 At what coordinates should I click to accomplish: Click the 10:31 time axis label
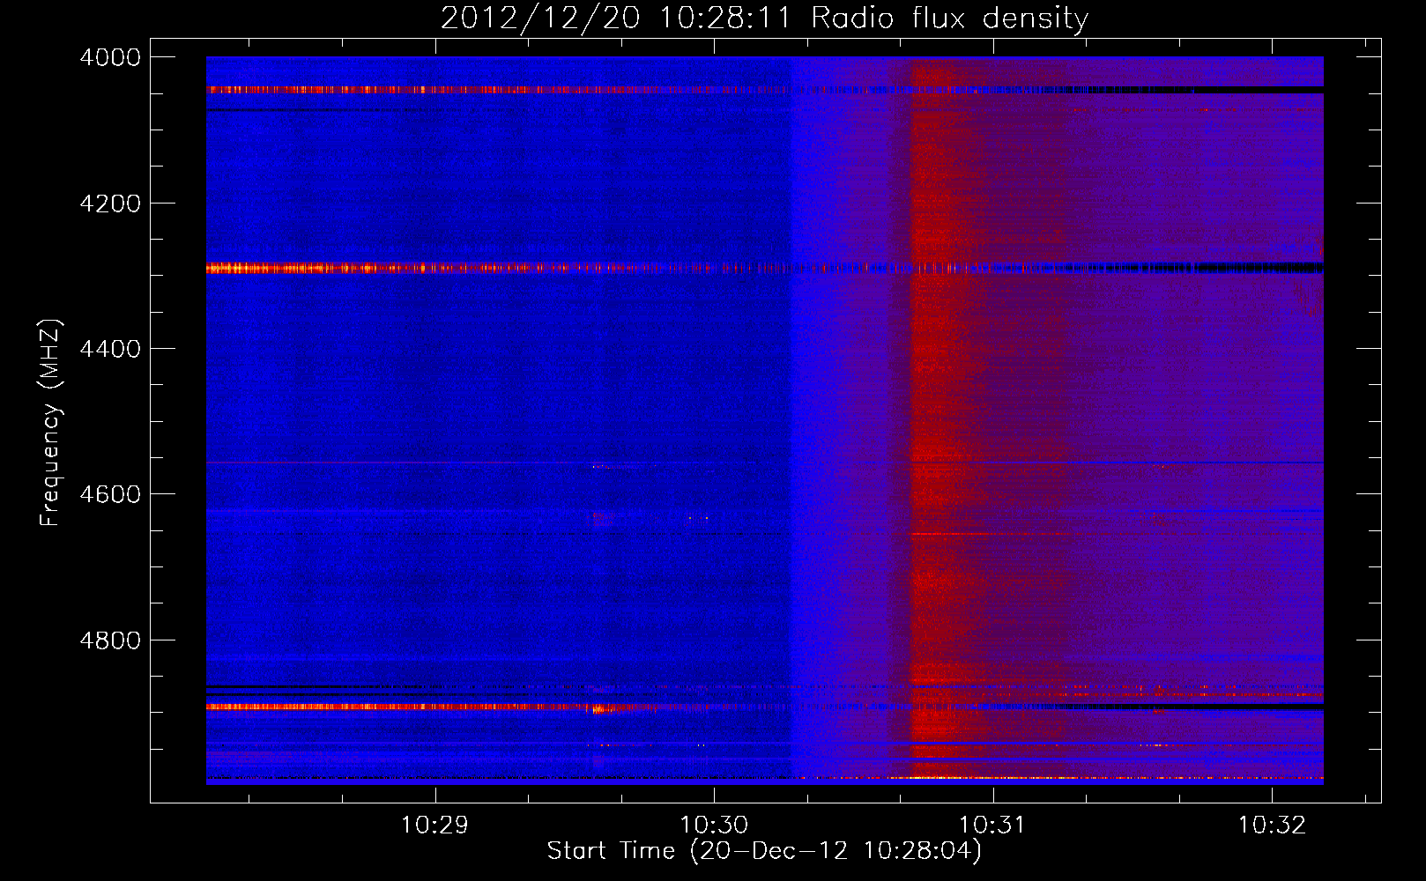click(992, 825)
